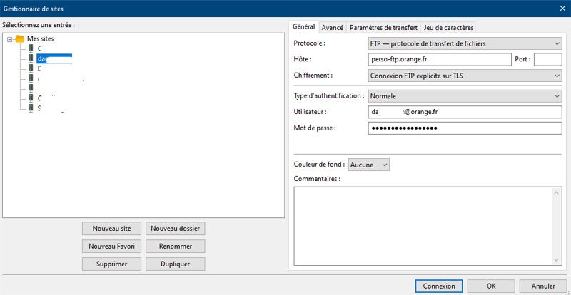Screen dimensions: 571x295
Task: Click the Supprimer button
Action: pyautogui.click(x=111, y=264)
